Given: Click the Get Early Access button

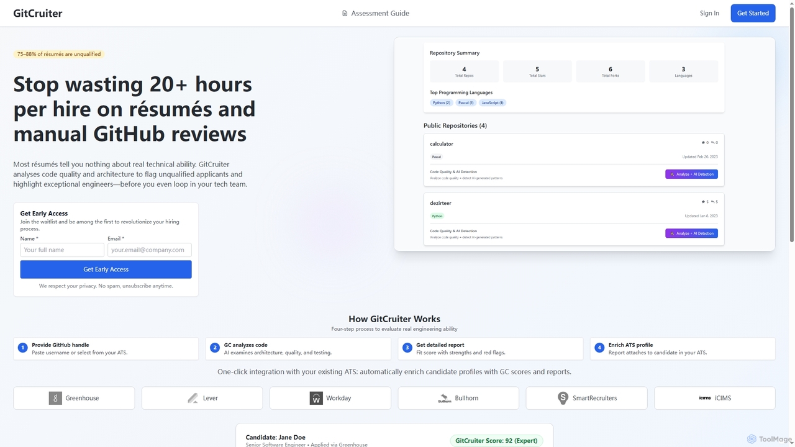Looking at the screenshot, I should (x=106, y=269).
